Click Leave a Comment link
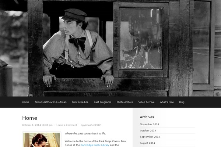The width and height of the screenshot is (221, 147). point(67,125)
